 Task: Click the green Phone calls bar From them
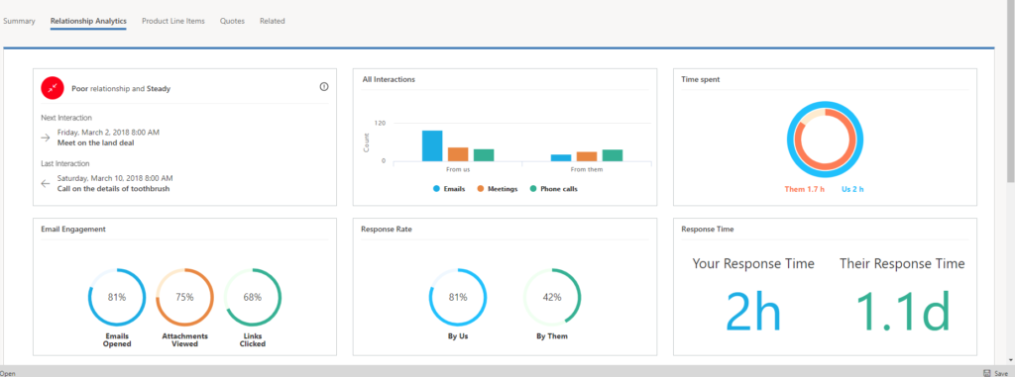(x=613, y=155)
